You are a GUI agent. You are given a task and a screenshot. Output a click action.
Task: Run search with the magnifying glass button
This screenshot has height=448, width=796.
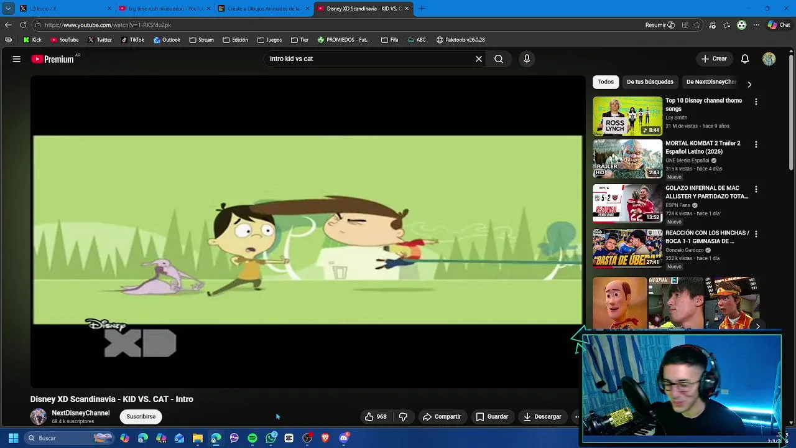[499, 58]
